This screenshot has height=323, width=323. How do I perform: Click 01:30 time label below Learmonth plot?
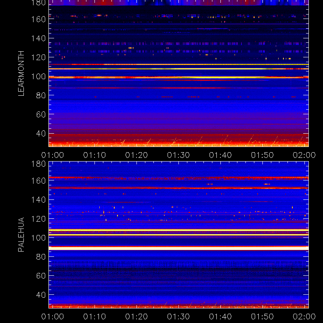178,155
